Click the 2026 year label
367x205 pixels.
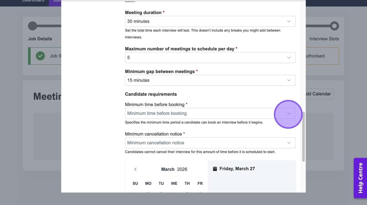182,169
